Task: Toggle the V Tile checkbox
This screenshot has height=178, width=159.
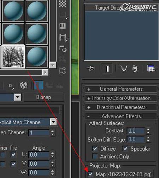Action: 13,164
